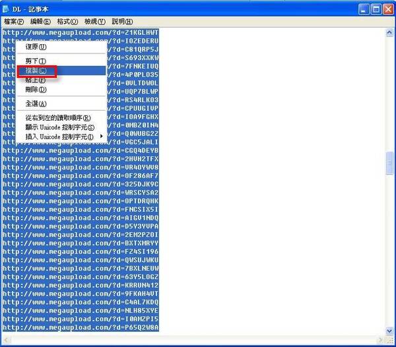Open the 檢視(V) menu

pos(94,22)
